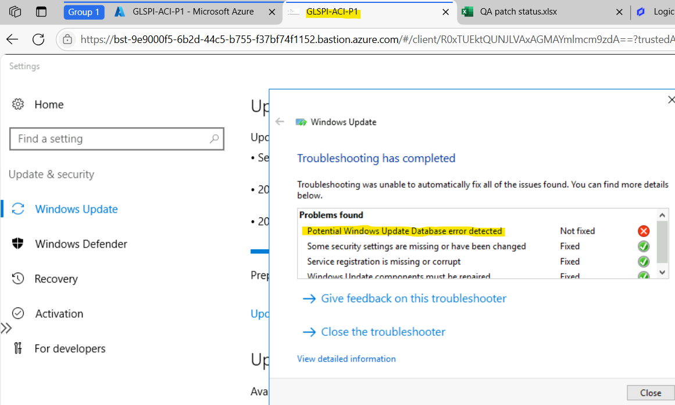The width and height of the screenshot is (675, 405).
Task: Open View detailed information link
Action: pyautogui.click(x=346, y=359)
